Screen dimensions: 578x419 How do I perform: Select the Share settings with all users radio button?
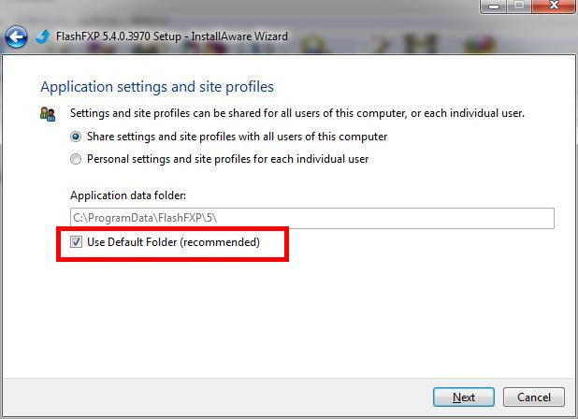76,137
